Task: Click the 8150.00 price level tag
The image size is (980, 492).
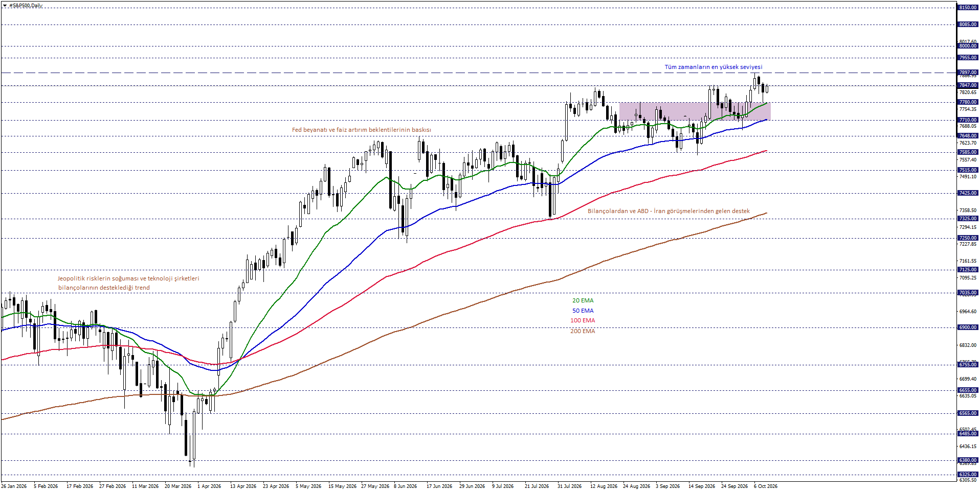Action: pos(968,8)
